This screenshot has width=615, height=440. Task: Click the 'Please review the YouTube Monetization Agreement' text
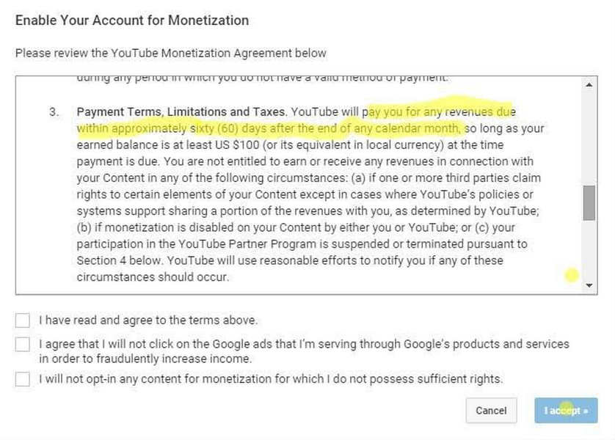pyautogui.click(x=171, y=53)
